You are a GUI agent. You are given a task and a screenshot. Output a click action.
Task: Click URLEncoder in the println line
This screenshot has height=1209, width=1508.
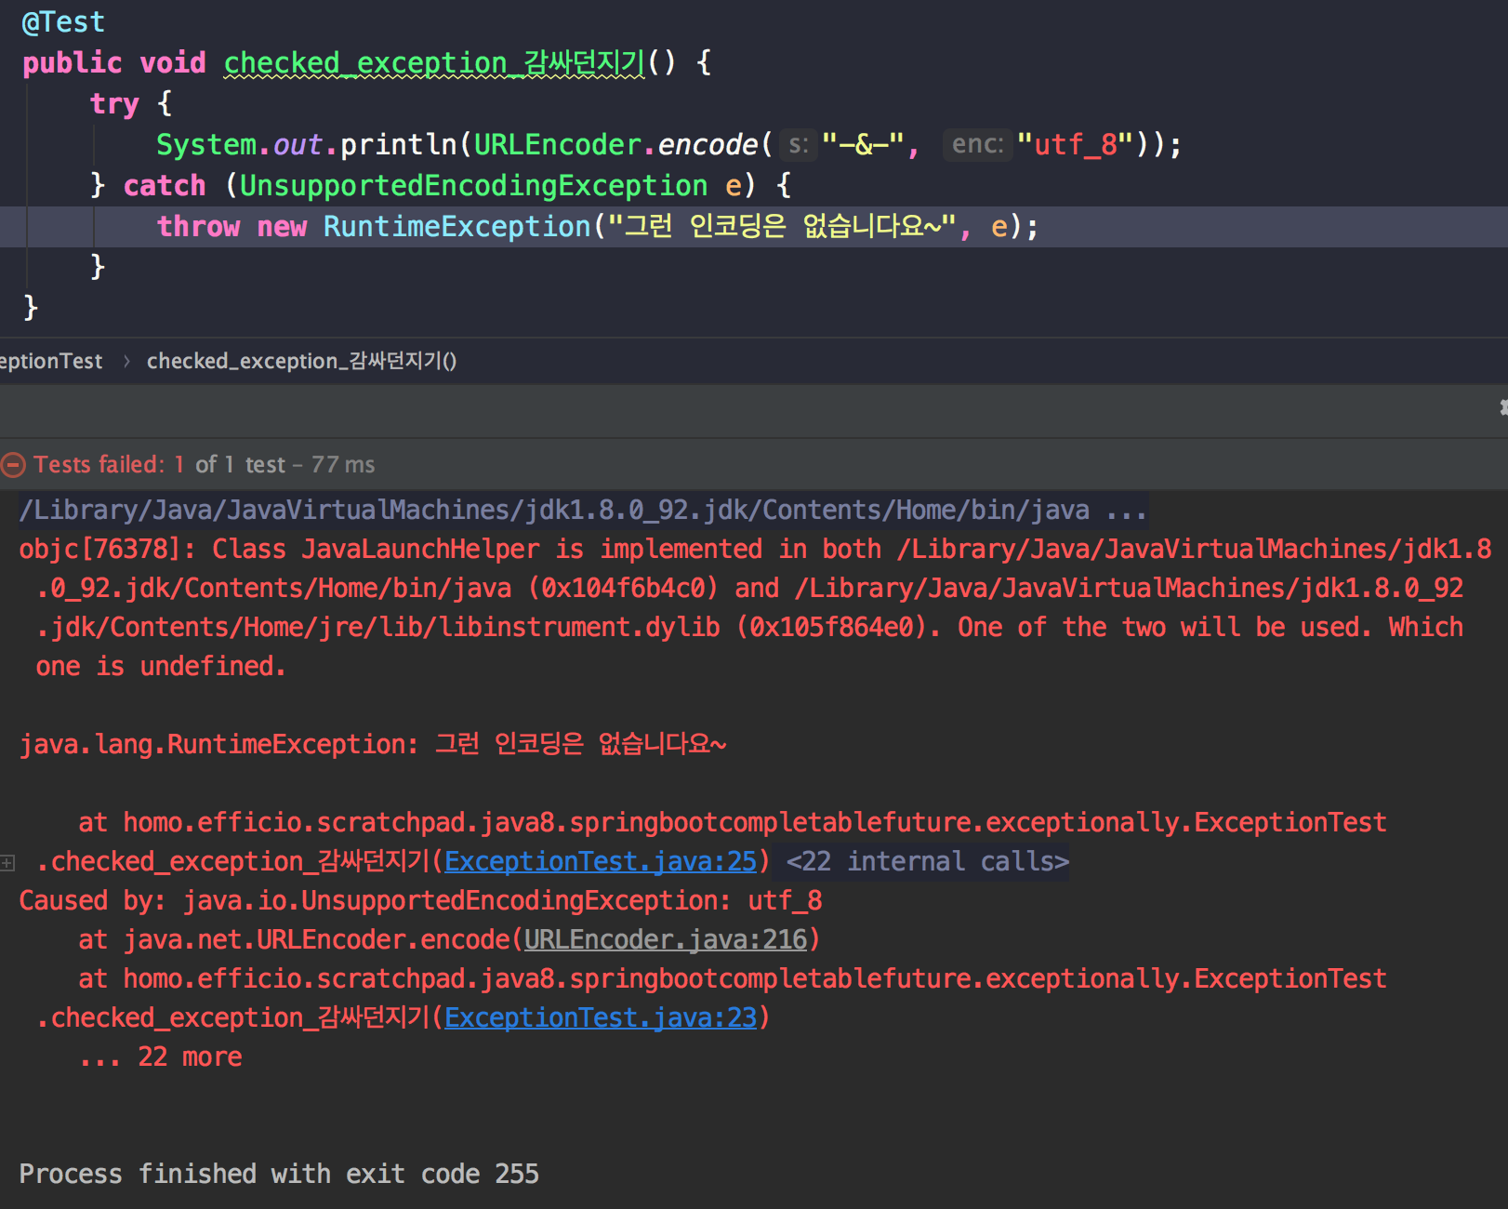558,144
